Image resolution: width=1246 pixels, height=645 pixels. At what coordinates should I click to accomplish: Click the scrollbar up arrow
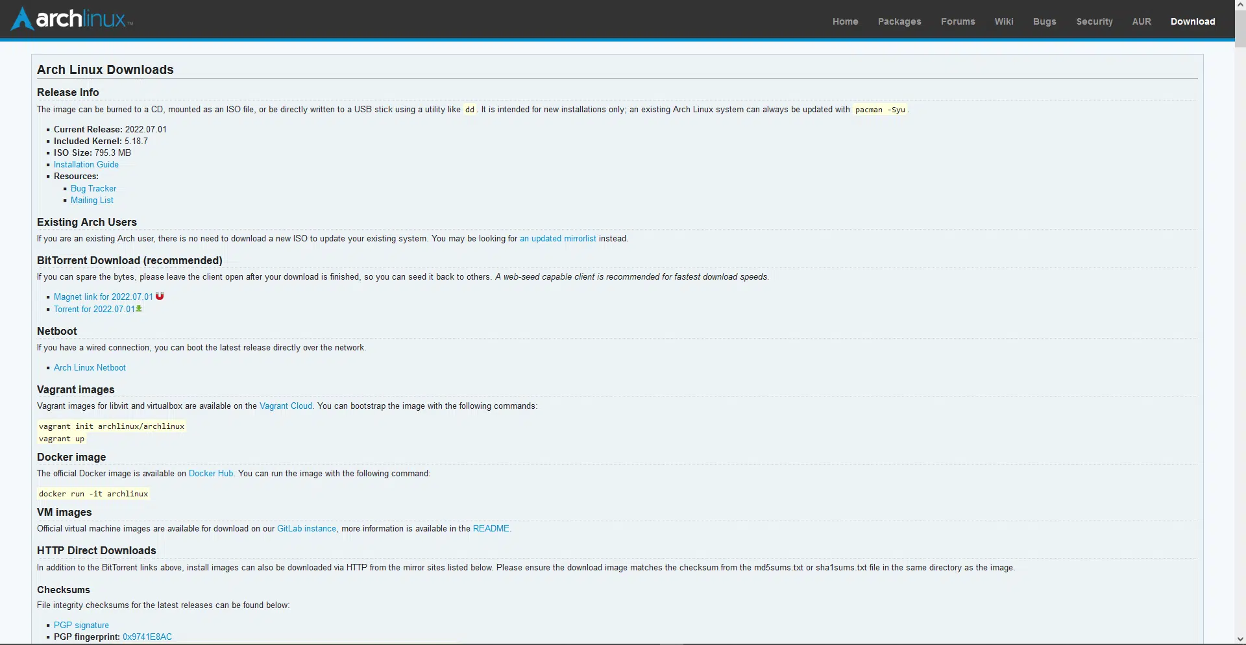tap(1240, 5)
